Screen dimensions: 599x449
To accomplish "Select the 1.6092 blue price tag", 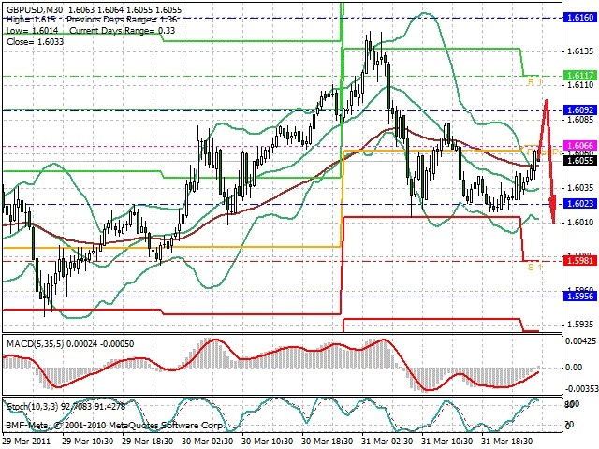I will point(580,110).
